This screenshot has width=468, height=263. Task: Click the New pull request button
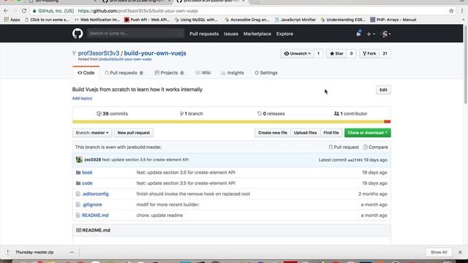(133, 133)
